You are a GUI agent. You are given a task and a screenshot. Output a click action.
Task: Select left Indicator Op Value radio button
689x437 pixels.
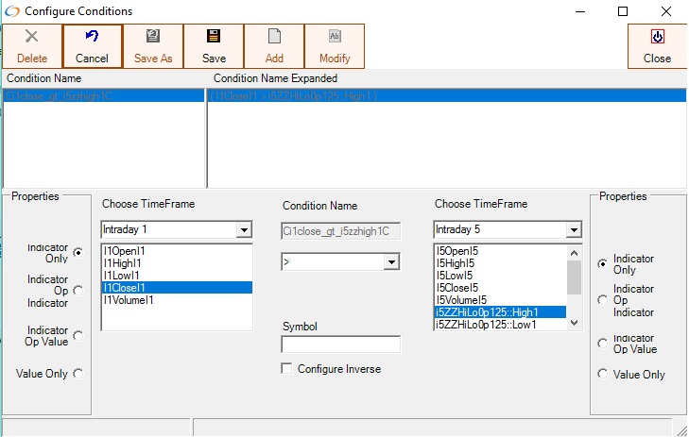[x=78, y=335]
